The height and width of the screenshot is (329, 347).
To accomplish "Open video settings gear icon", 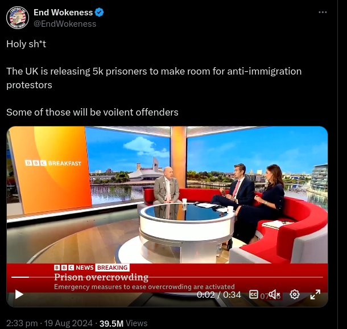I will 295,294.
